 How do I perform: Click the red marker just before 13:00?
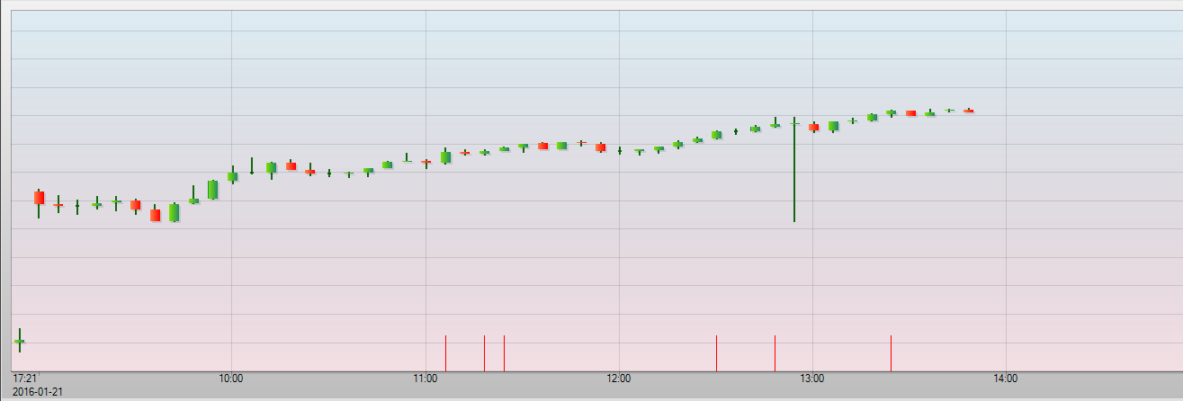[775, 352]
